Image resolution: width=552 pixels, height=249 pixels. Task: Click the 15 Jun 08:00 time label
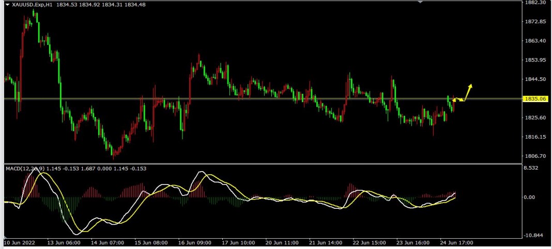(x=151, y=243)
